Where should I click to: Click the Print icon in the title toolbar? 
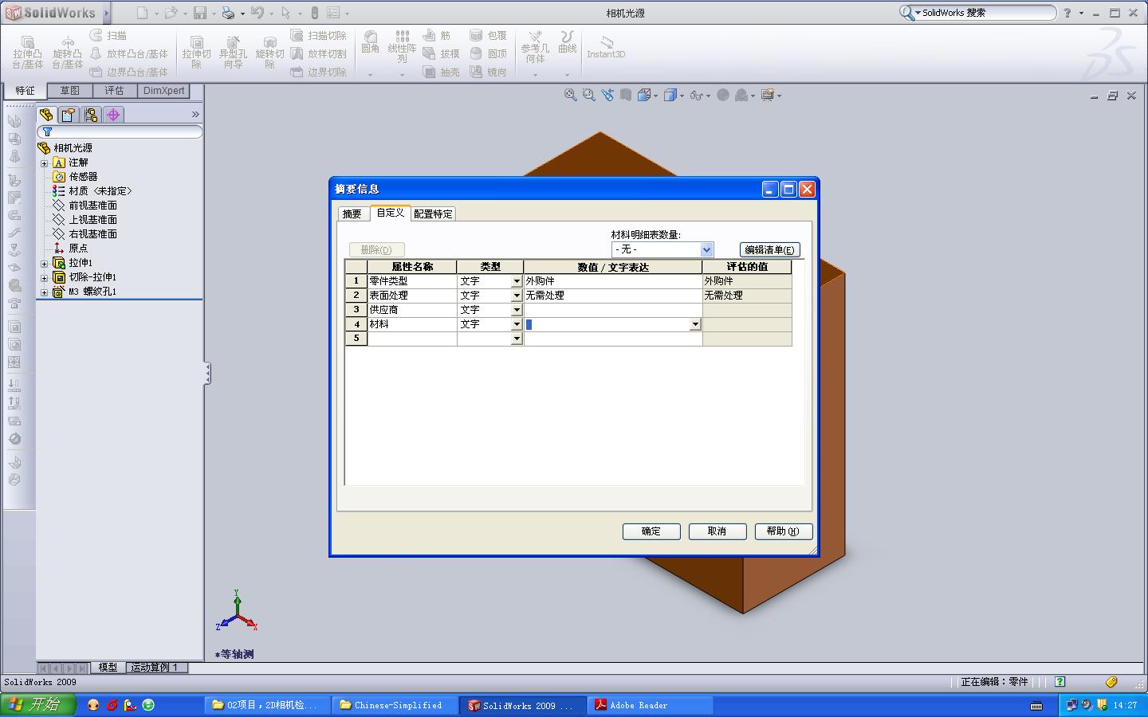[228, 13]
